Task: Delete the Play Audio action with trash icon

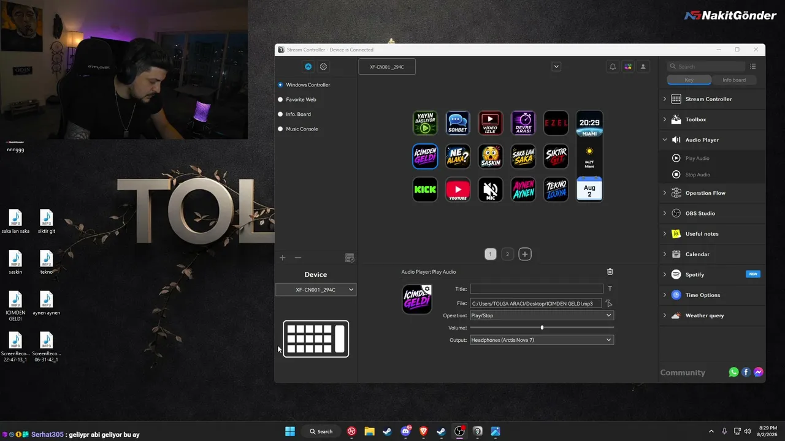Action: click(610, 272)
